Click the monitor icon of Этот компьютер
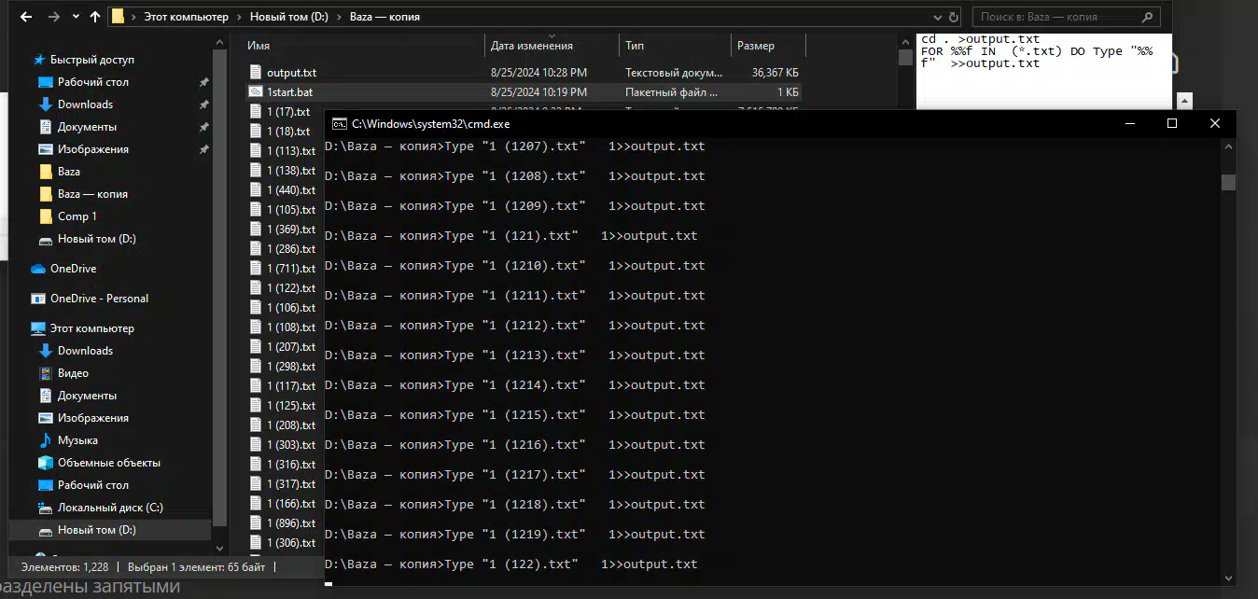 coord(38,328)
